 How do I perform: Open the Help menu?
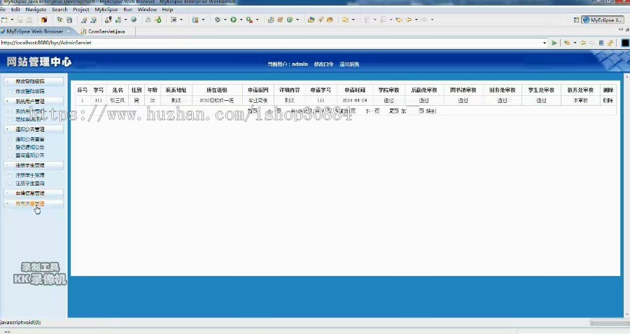[167, 9]
